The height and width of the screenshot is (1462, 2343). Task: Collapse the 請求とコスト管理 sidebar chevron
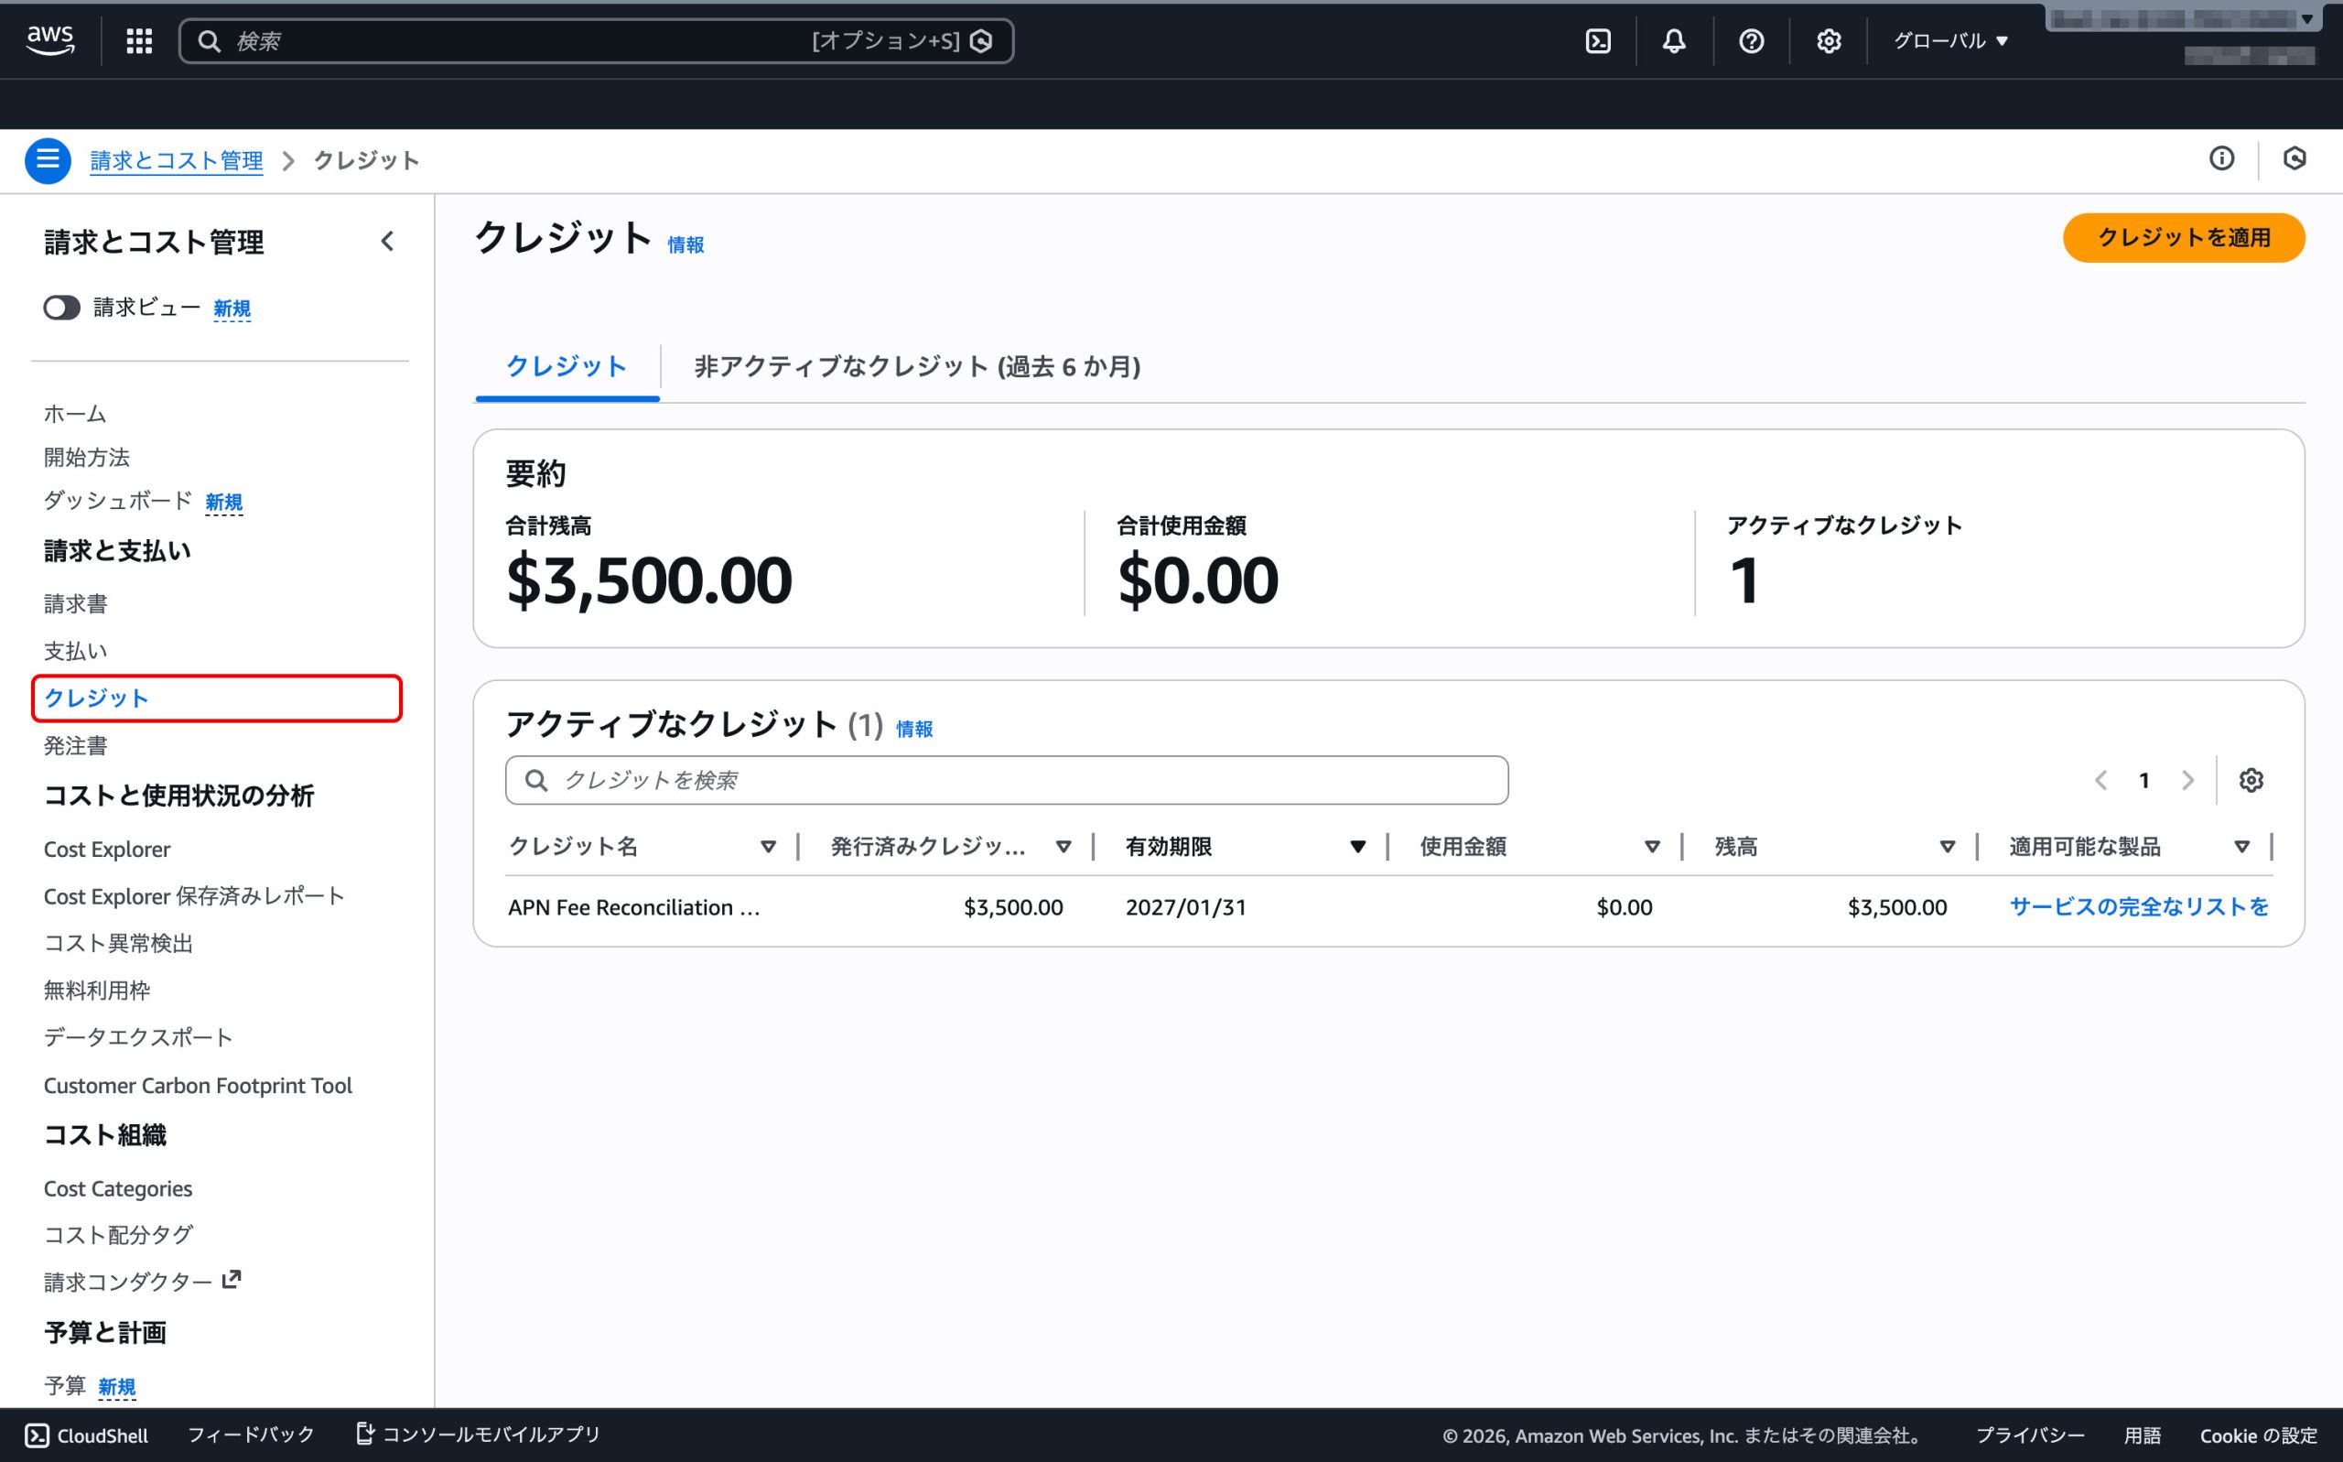[387, 241]
